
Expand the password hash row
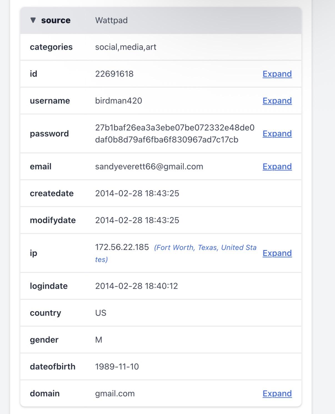pos(277,134)
